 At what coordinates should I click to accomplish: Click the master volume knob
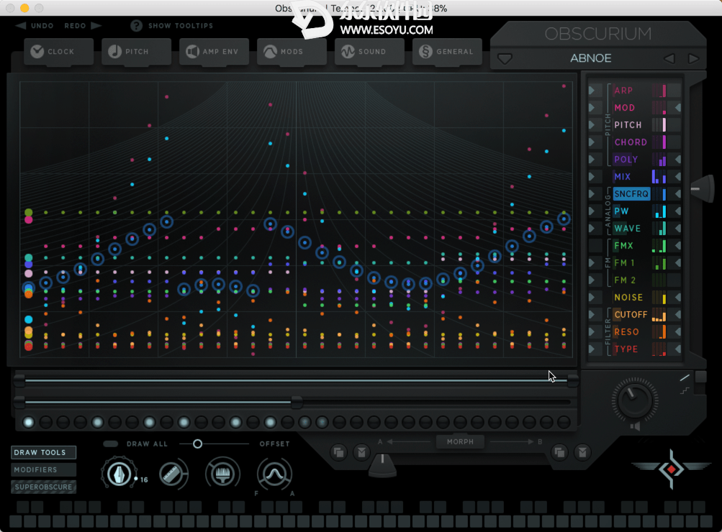634,400
